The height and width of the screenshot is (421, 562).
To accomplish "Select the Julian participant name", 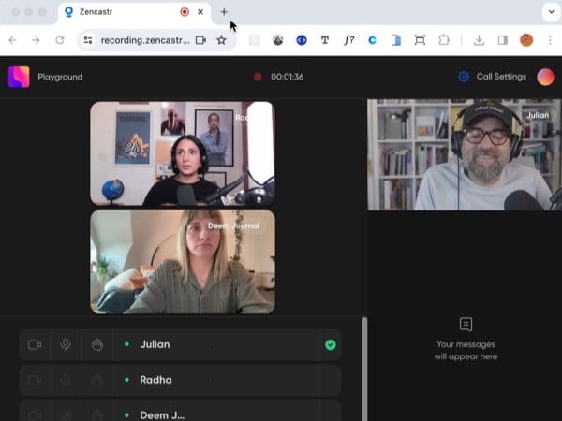I will click(155, 344).
